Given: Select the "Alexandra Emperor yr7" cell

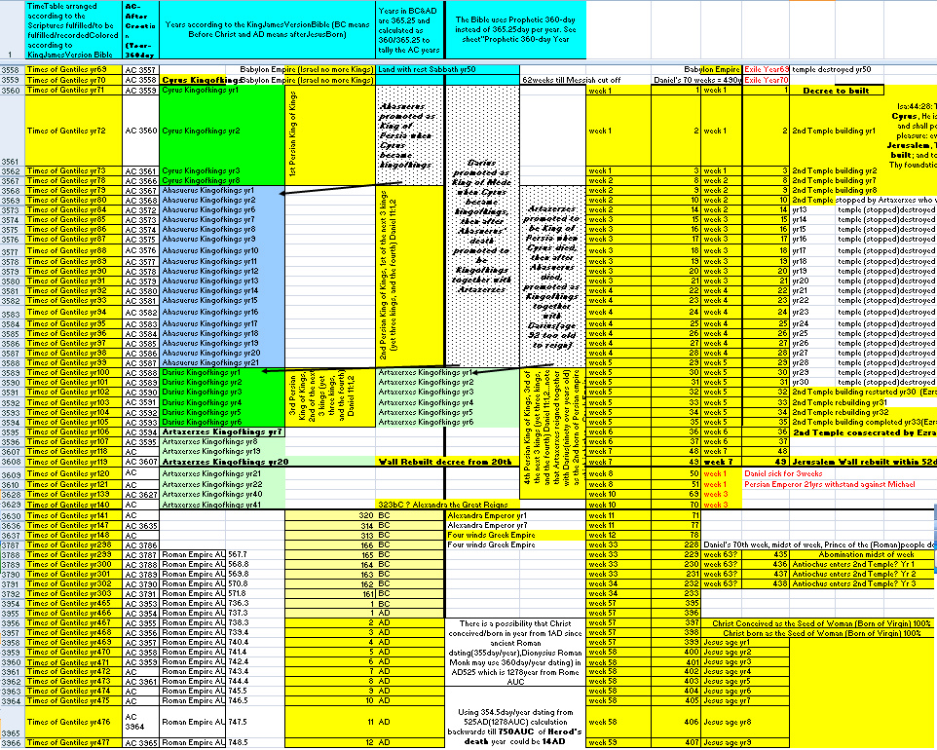Looking at the screenshot, I should pyautogui.click(x=483, y=525).
